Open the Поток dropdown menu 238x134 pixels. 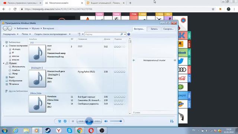pyautogui.click(x=26, y=34)
